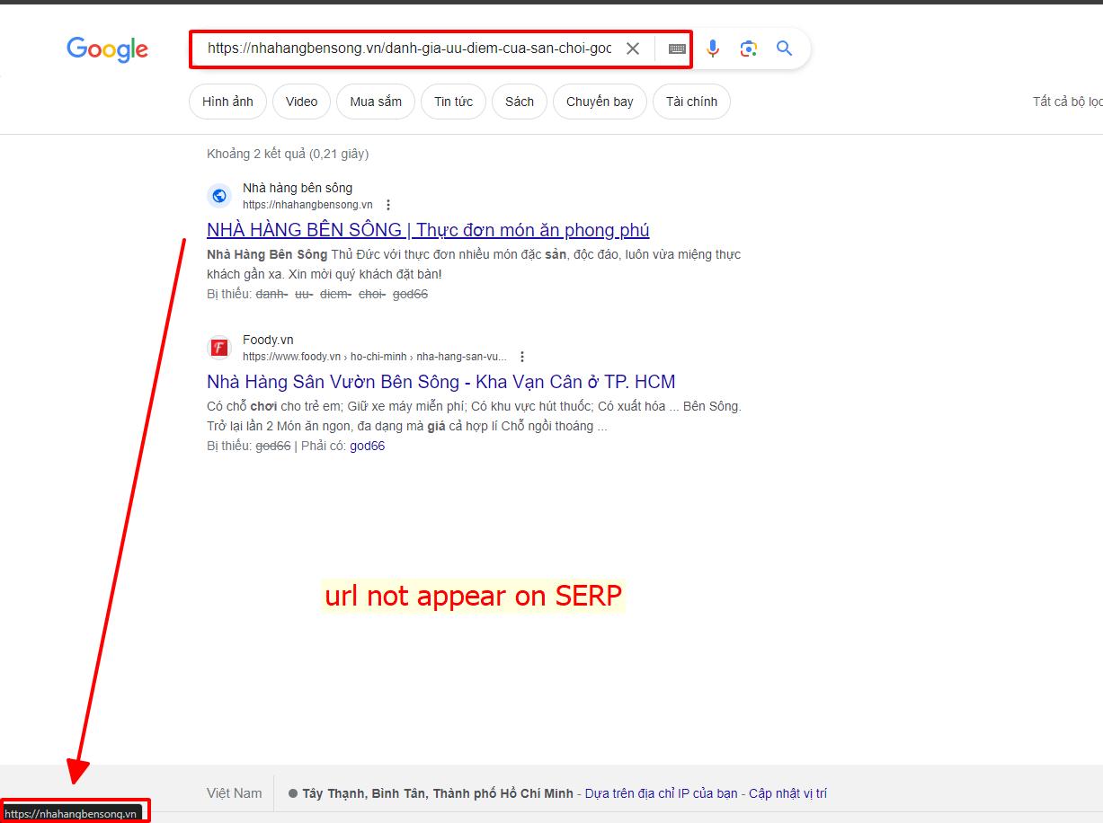Open Nhà Hàng Sân Vườn Bên Sông result

point(440,382)
